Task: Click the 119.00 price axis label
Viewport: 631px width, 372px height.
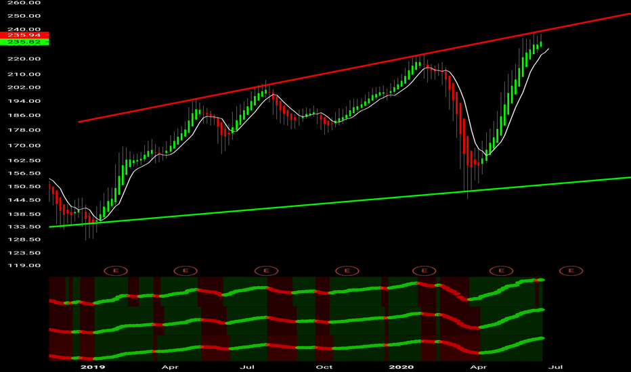Action: pos(24,265)
